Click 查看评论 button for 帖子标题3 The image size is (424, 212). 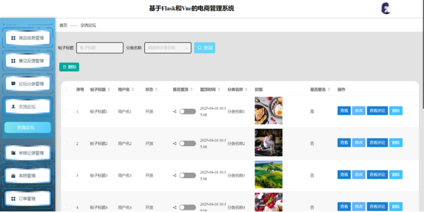(x=377, y=175)
